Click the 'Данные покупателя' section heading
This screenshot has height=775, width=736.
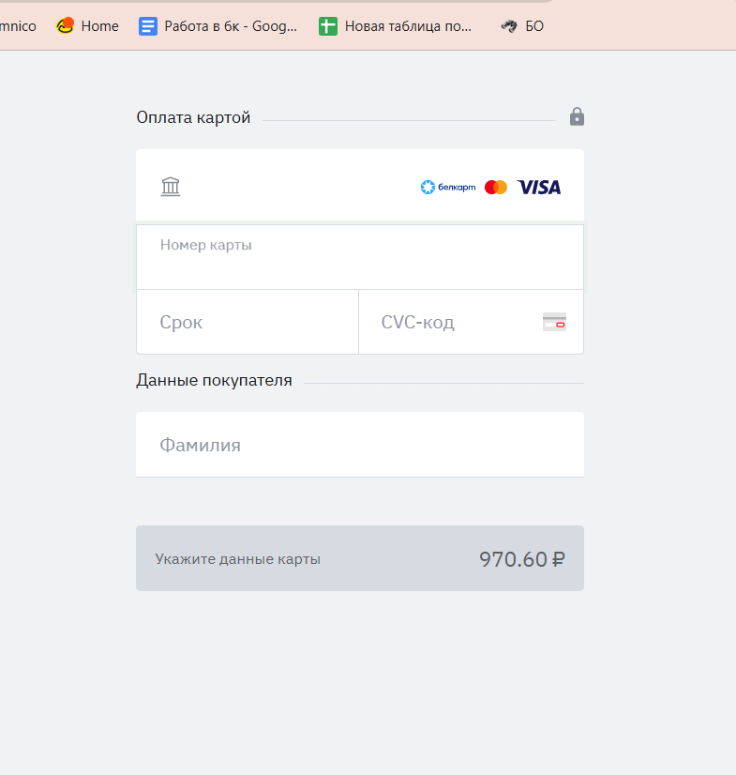(x=214, y=380)
